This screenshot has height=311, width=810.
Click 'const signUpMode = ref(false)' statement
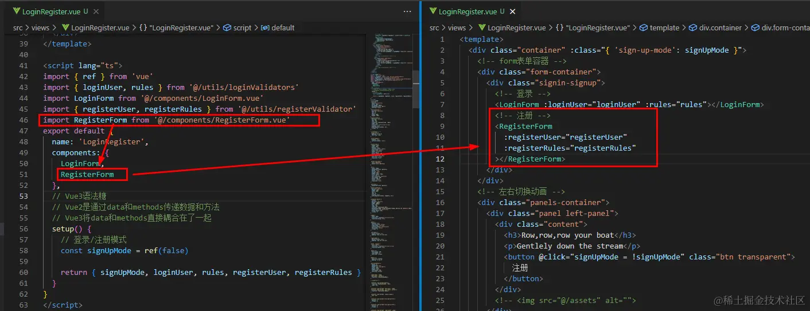point(124,251)
